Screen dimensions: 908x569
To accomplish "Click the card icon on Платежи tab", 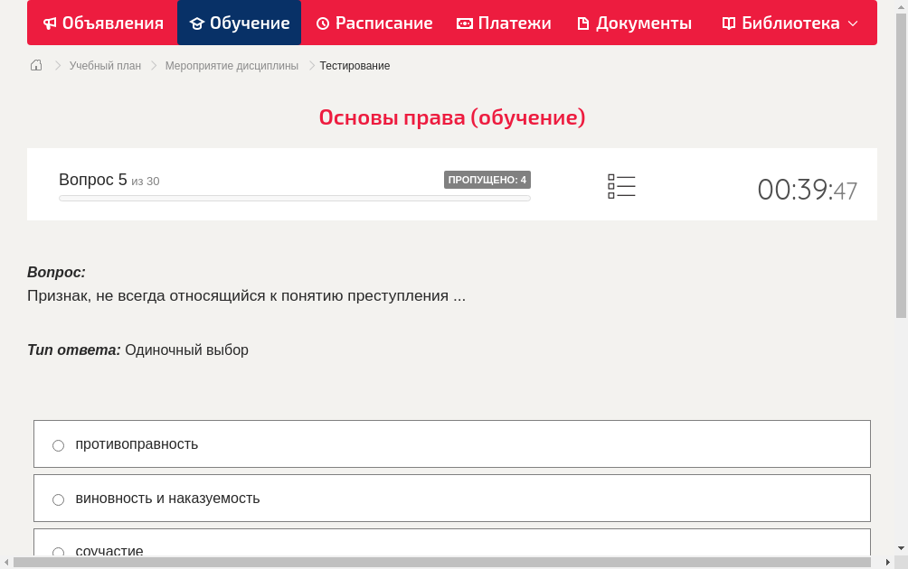I will [x=463, y=23].
